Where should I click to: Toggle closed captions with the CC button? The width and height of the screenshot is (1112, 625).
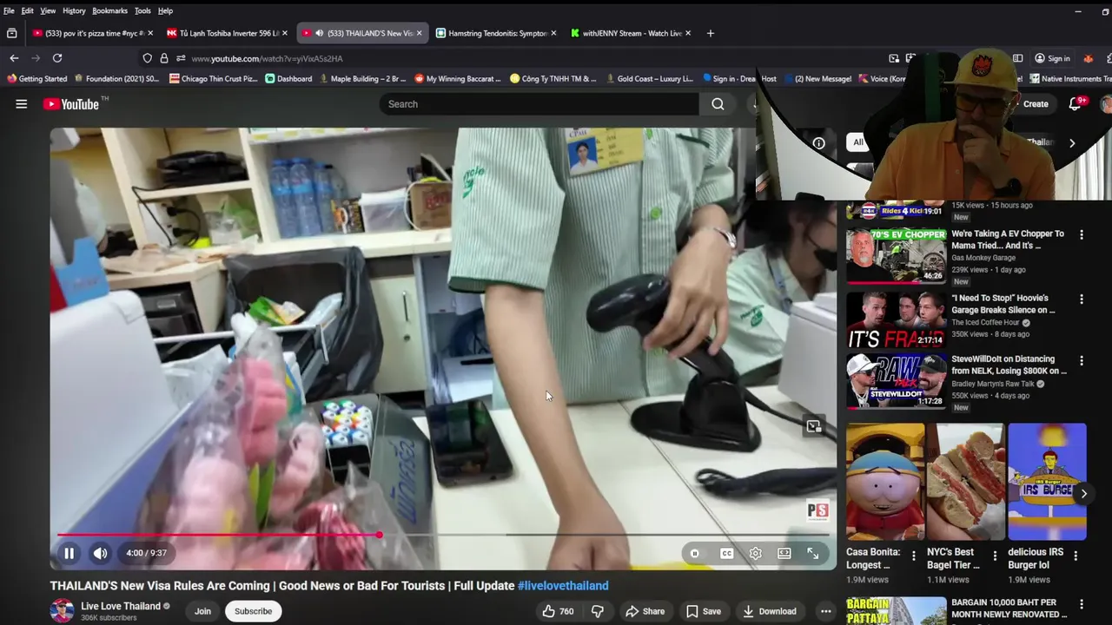726,553
